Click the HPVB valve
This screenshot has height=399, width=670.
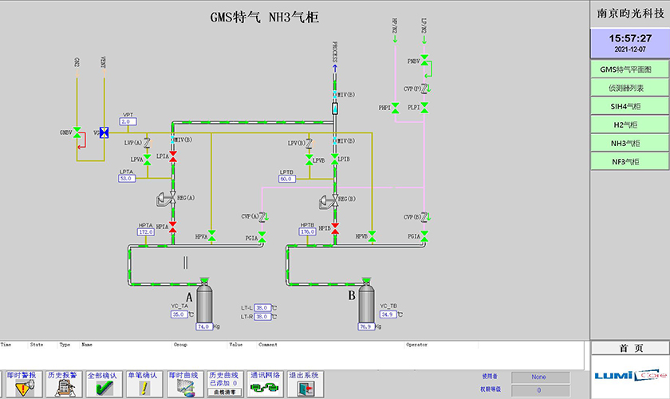(372, 236)
